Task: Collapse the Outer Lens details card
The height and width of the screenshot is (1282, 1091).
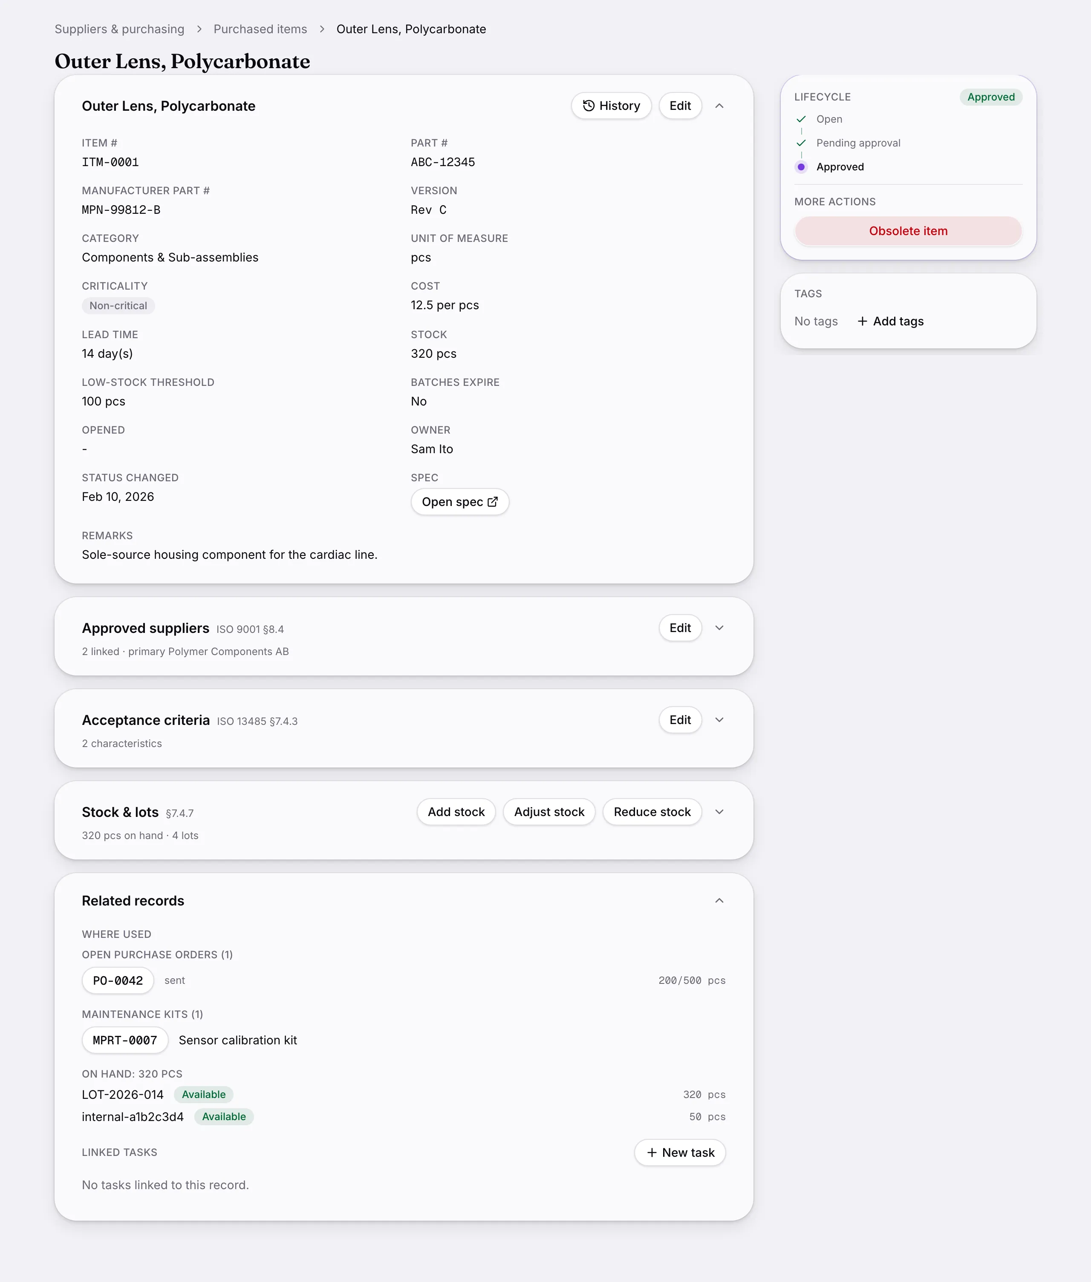Action: (719, 106)
